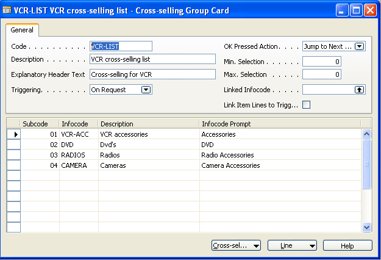This screenshot has width=381, height=260.
Task: Expand the Triggering dropdown
Action: [x=146, y=89]
